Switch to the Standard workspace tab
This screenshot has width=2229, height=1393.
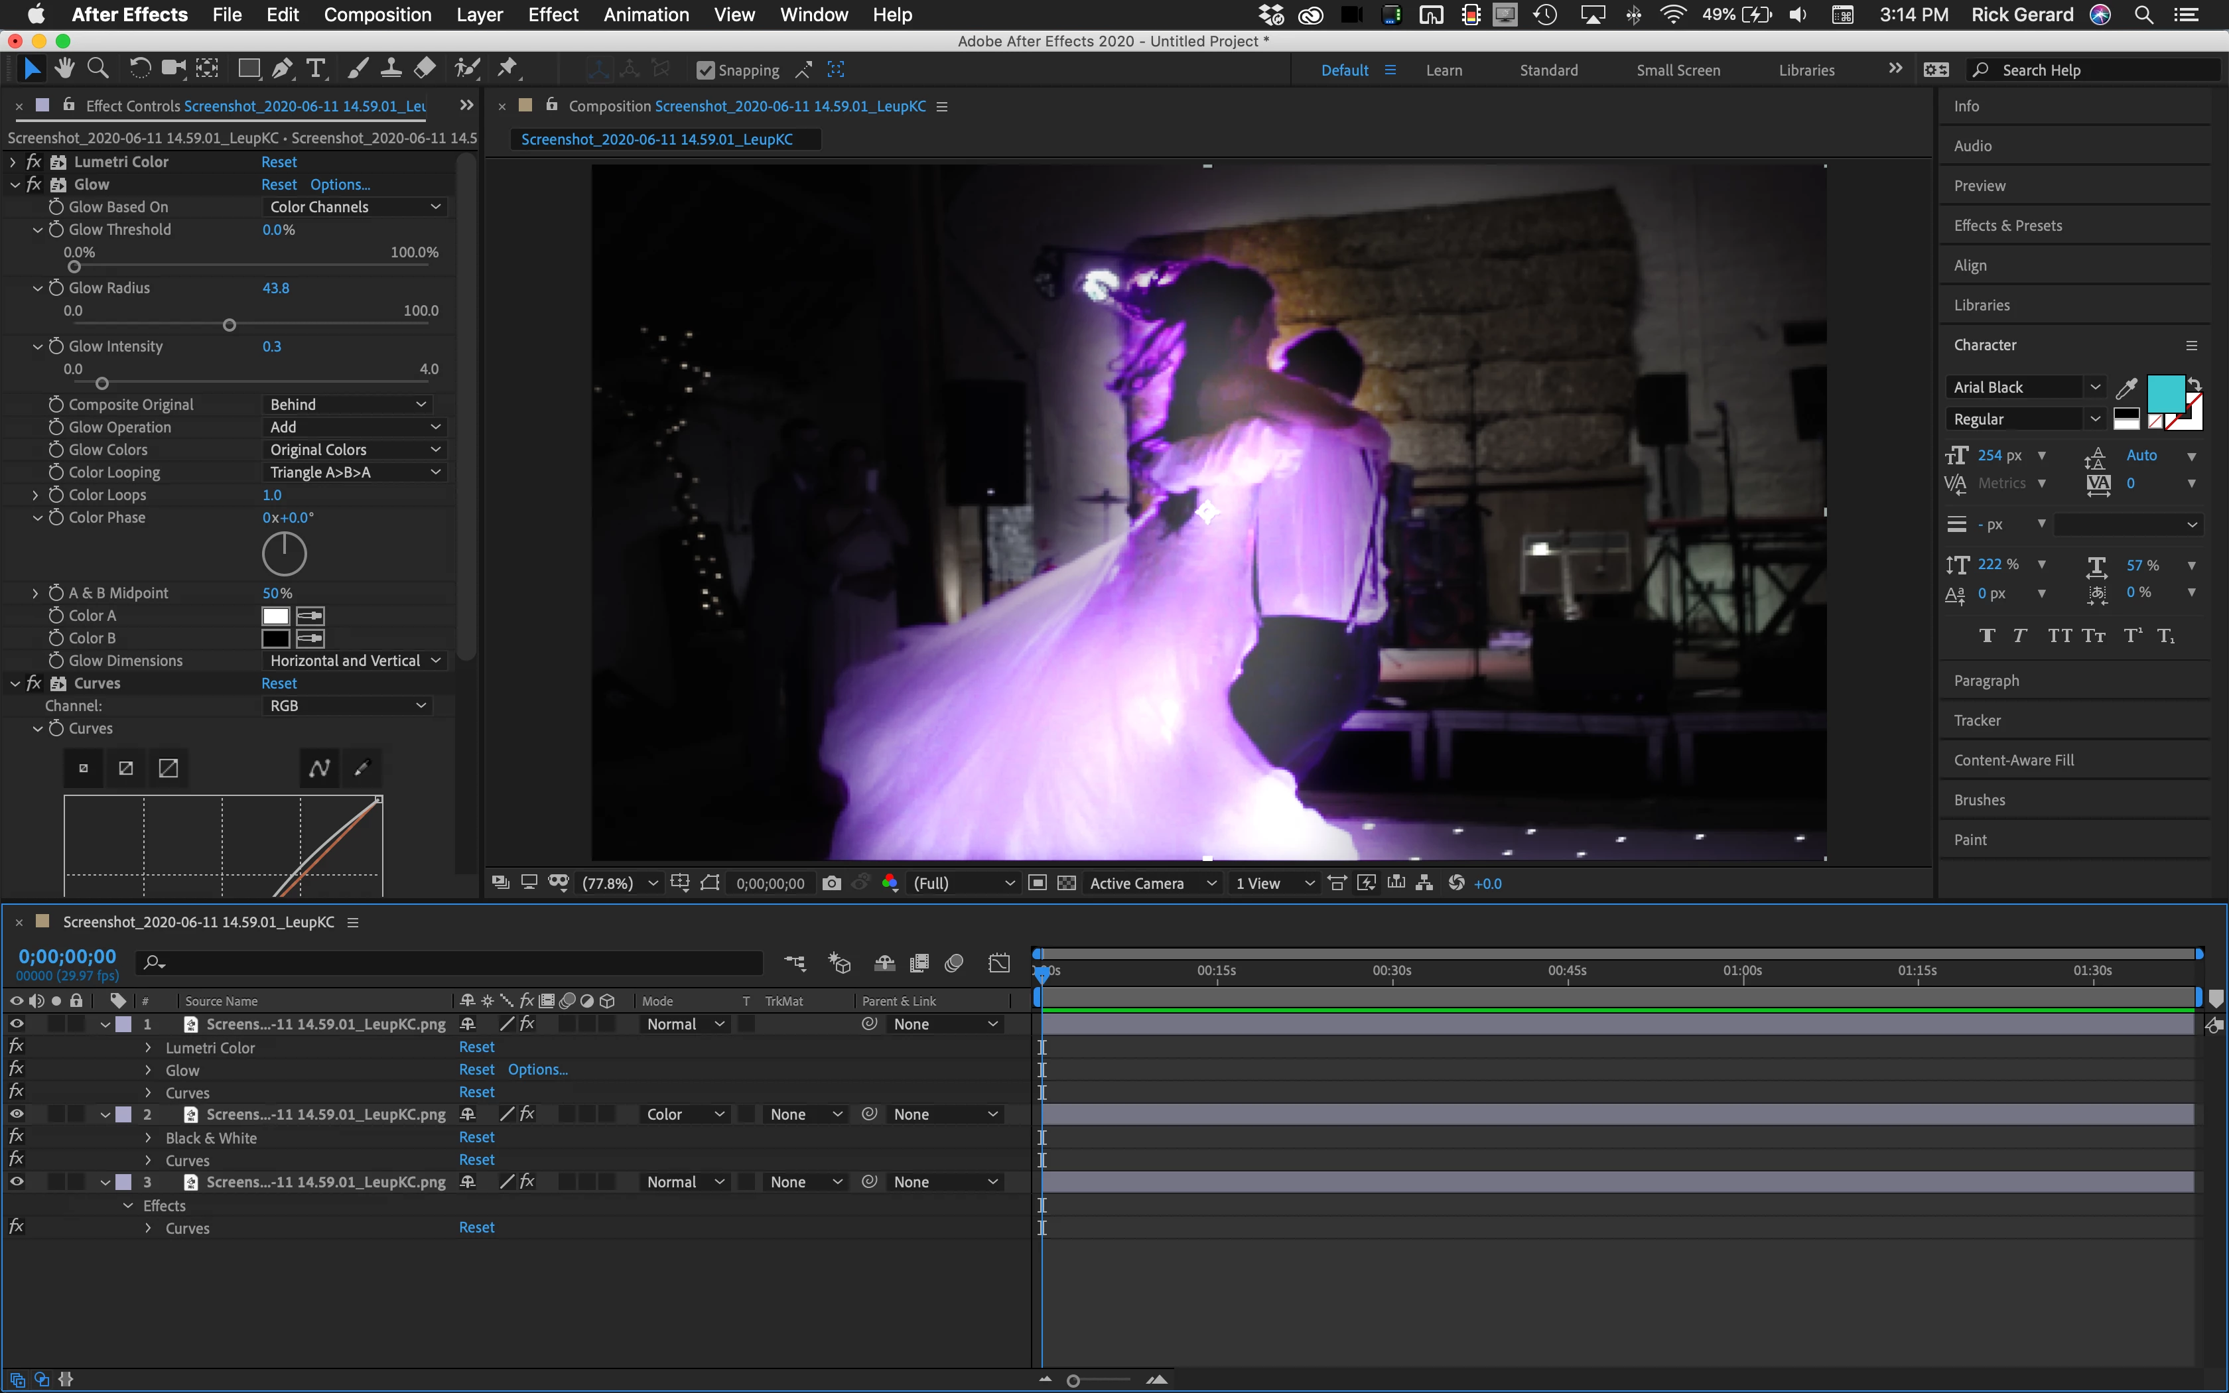point(1548,70)
